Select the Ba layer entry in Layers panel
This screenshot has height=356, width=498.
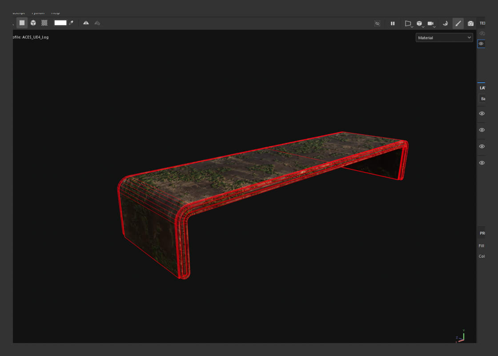coord(483,98)
